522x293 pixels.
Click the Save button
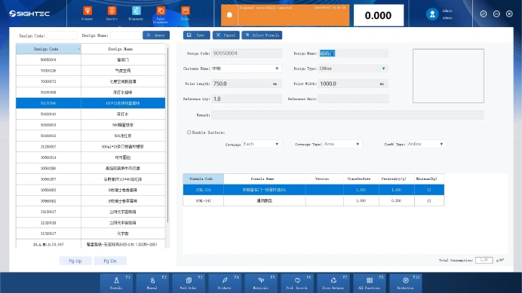coord(196,35)
